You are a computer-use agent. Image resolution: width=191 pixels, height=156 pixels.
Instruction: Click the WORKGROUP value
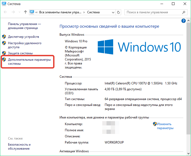tap(114, 142)
